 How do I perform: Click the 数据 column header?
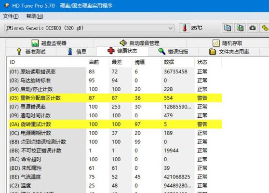[178, 62]
